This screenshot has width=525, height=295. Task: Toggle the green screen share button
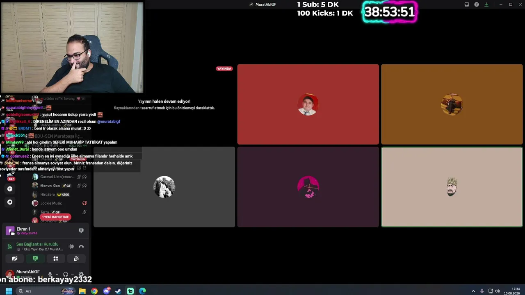(x=35, y=259)
